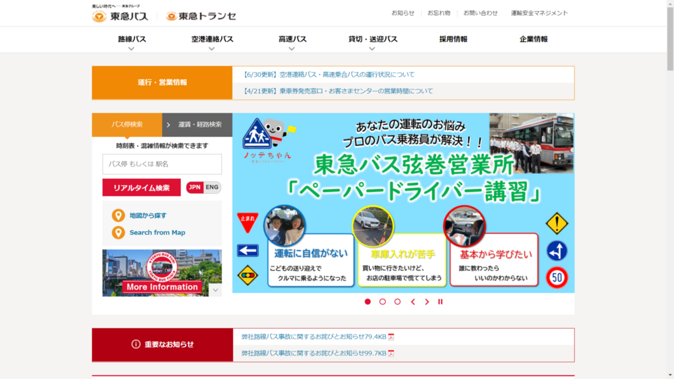
Task: Go to the previous carousel slide
Action: tap(413, 302)
